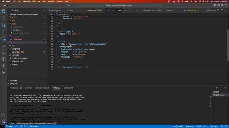Open the Terraform view in activity bar
This screenshot has height=128, width=229.
4,73
